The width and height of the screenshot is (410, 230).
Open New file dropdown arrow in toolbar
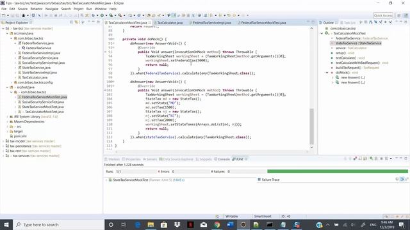click(x=8, y=15)
